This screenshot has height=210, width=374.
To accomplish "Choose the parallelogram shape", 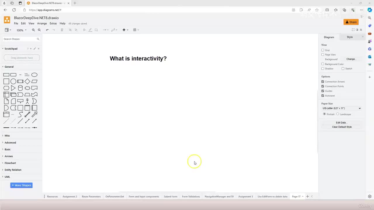I will pos(34,81).
